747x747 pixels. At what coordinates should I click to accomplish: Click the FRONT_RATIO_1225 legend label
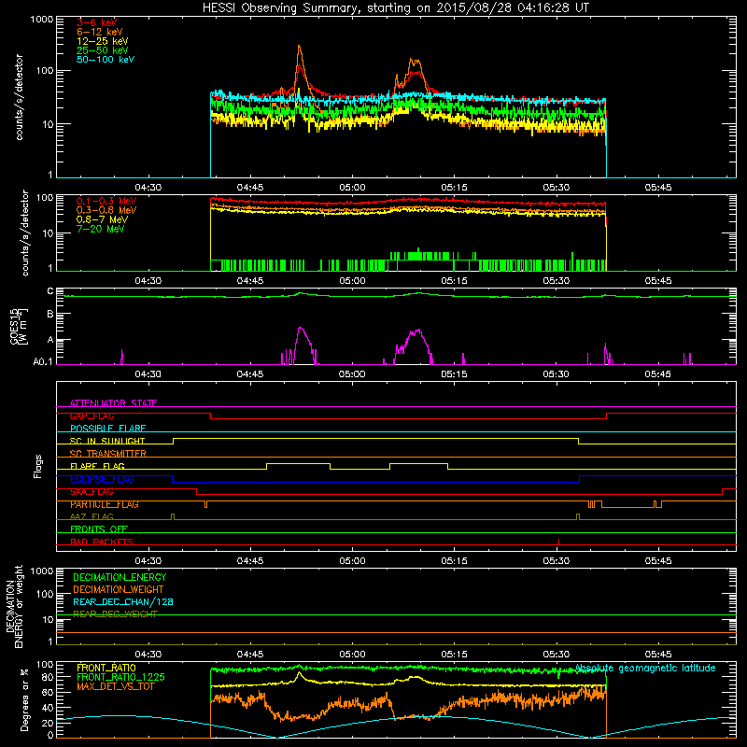(121, 677)
